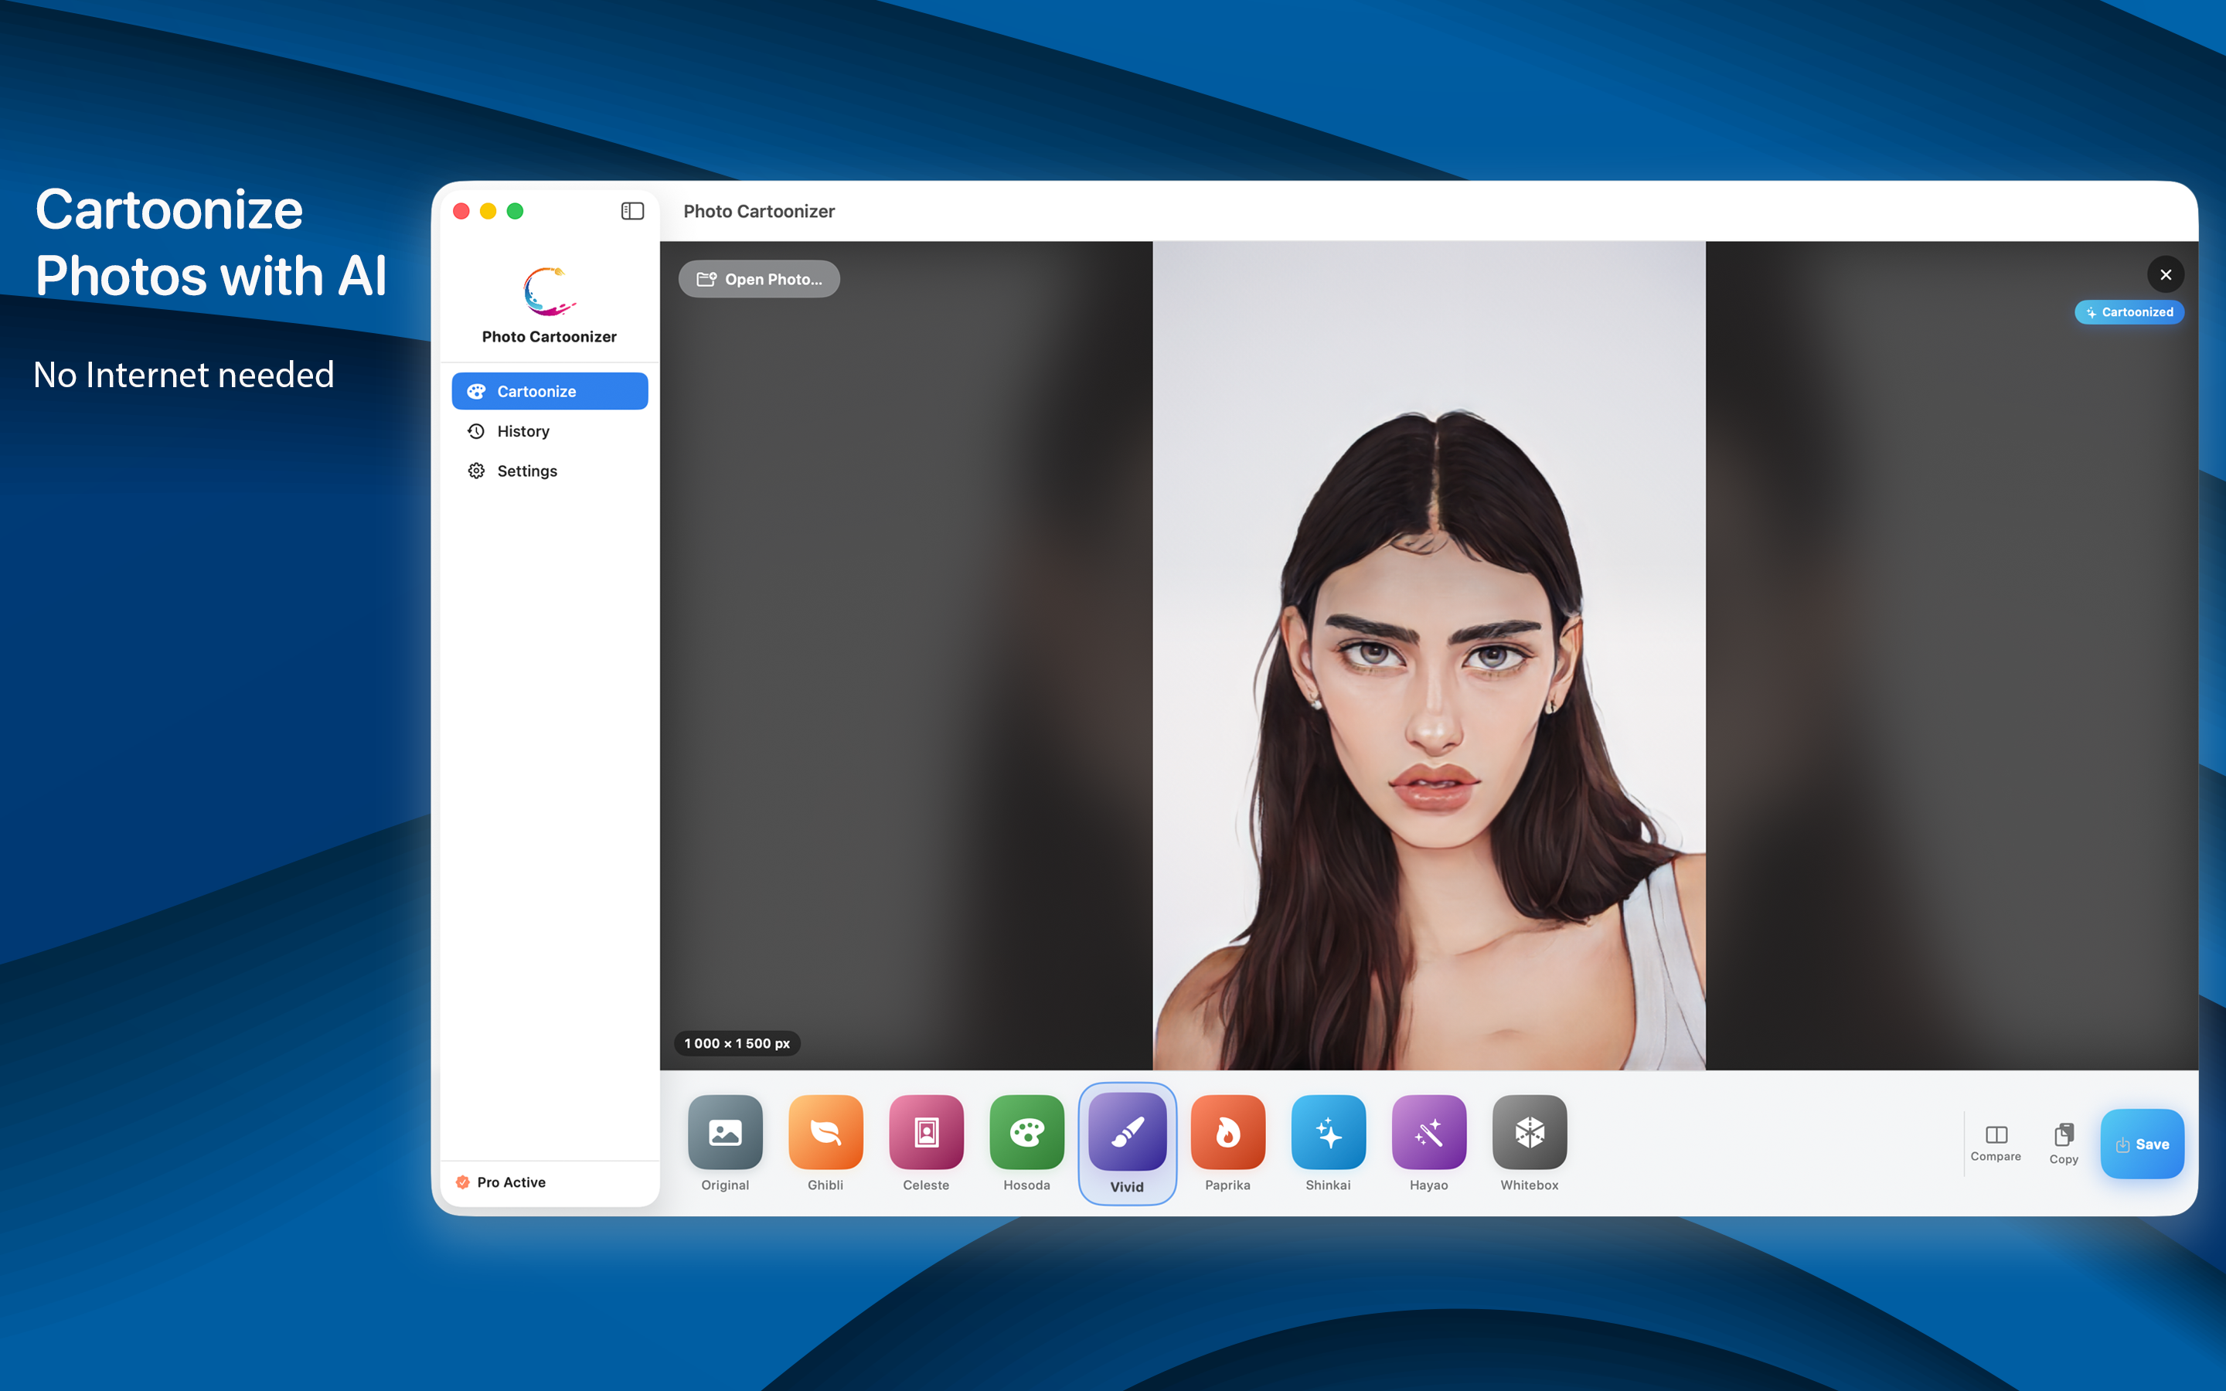Click the Photo Cartoonizer window title
The image size is (2226, 1391).
[x=759, y=211]
